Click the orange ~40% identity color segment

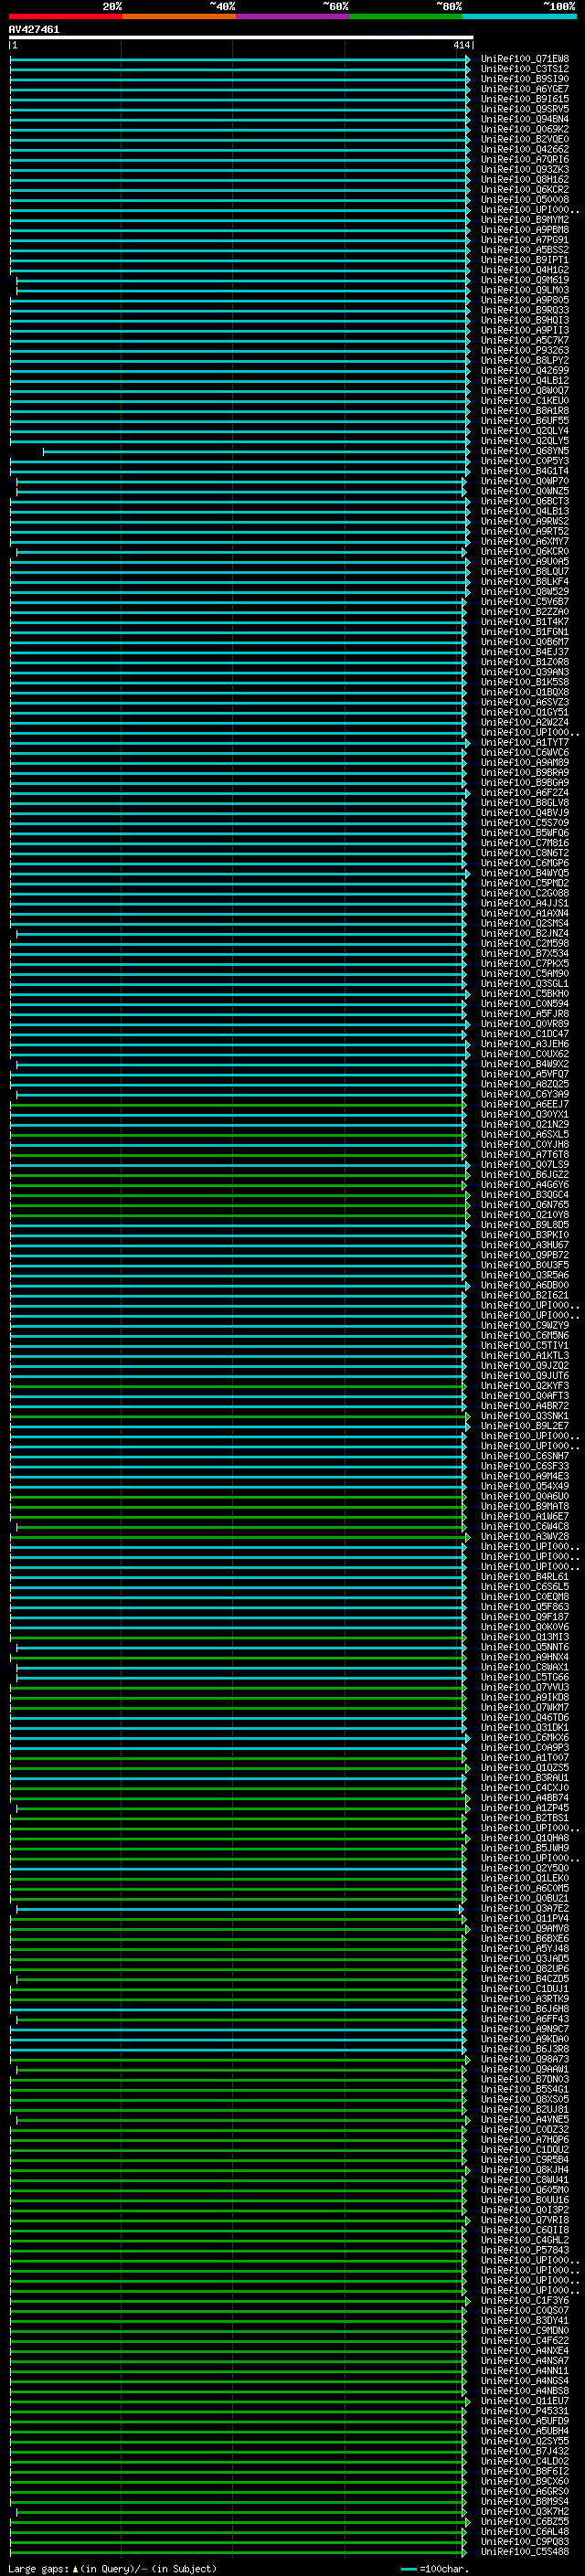coord(179,16)
